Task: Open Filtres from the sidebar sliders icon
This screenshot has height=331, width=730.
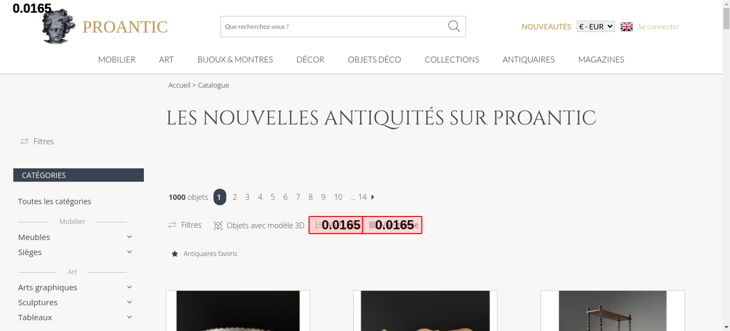Action: 24,141
